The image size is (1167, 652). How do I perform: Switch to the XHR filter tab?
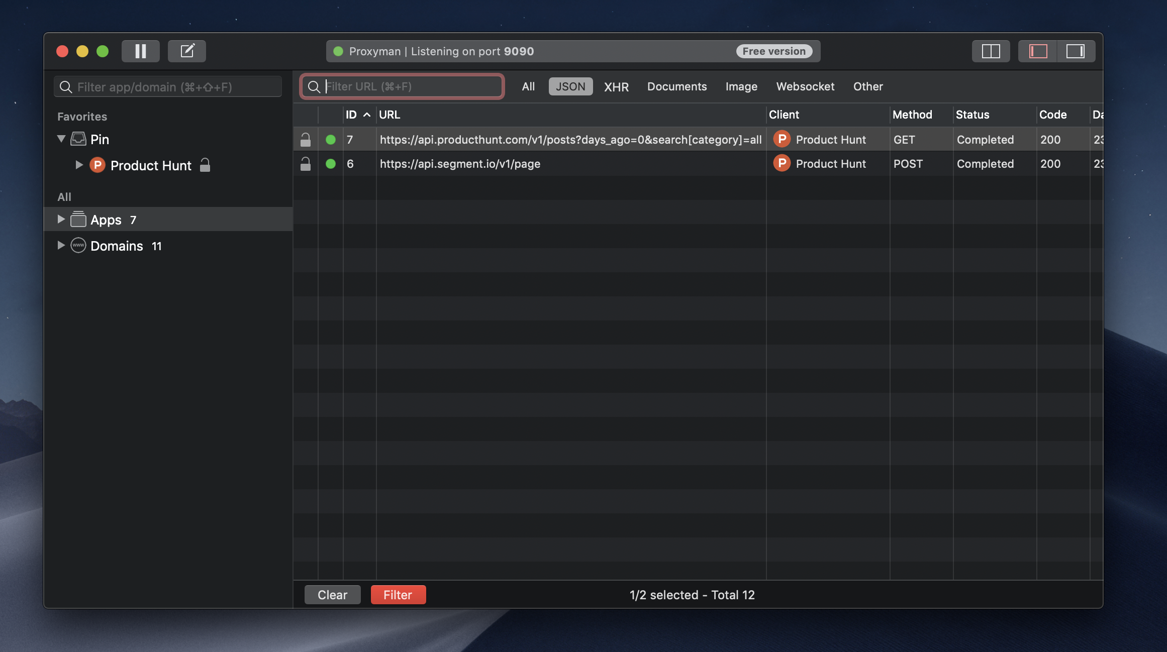(616, 87)
